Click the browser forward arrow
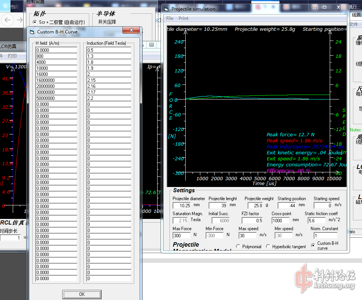Screen dimensions: 362x300 tap(20, 20)
